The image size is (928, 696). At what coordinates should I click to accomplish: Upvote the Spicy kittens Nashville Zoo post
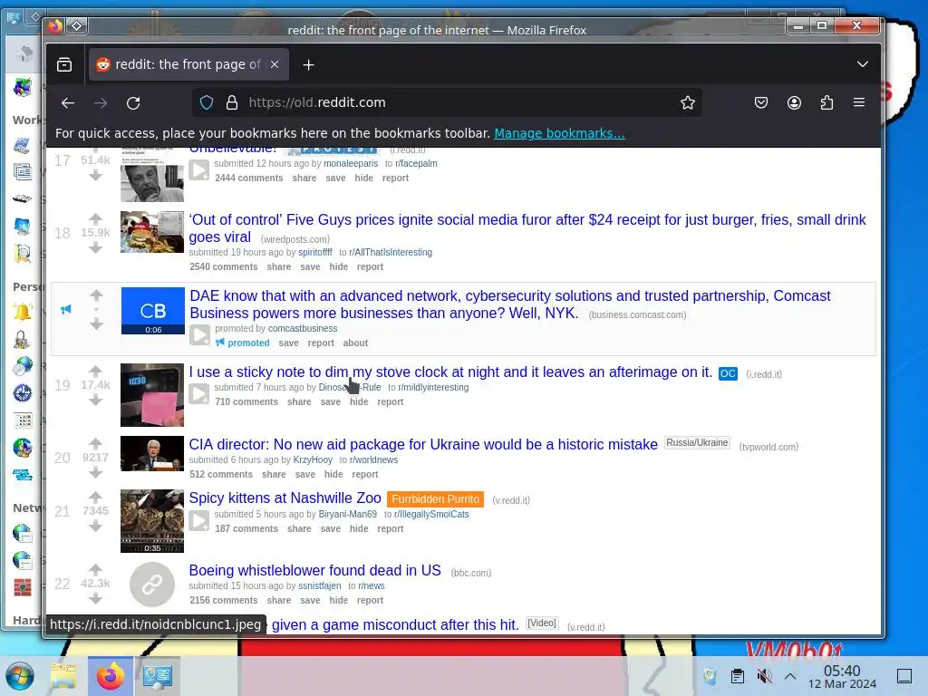tap(95, 497)
